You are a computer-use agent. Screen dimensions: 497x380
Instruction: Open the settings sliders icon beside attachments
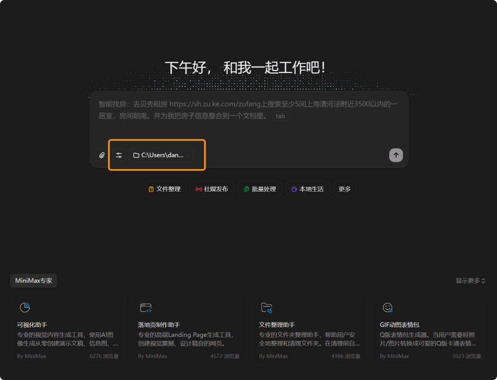[119, 155]
